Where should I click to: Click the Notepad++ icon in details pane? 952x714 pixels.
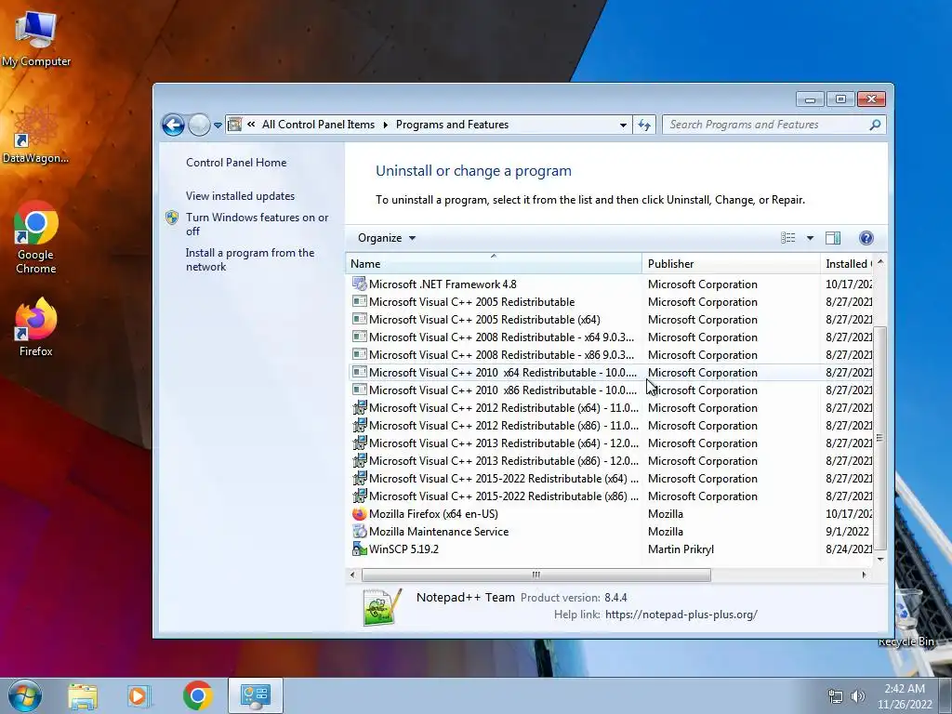click(382, 606)
